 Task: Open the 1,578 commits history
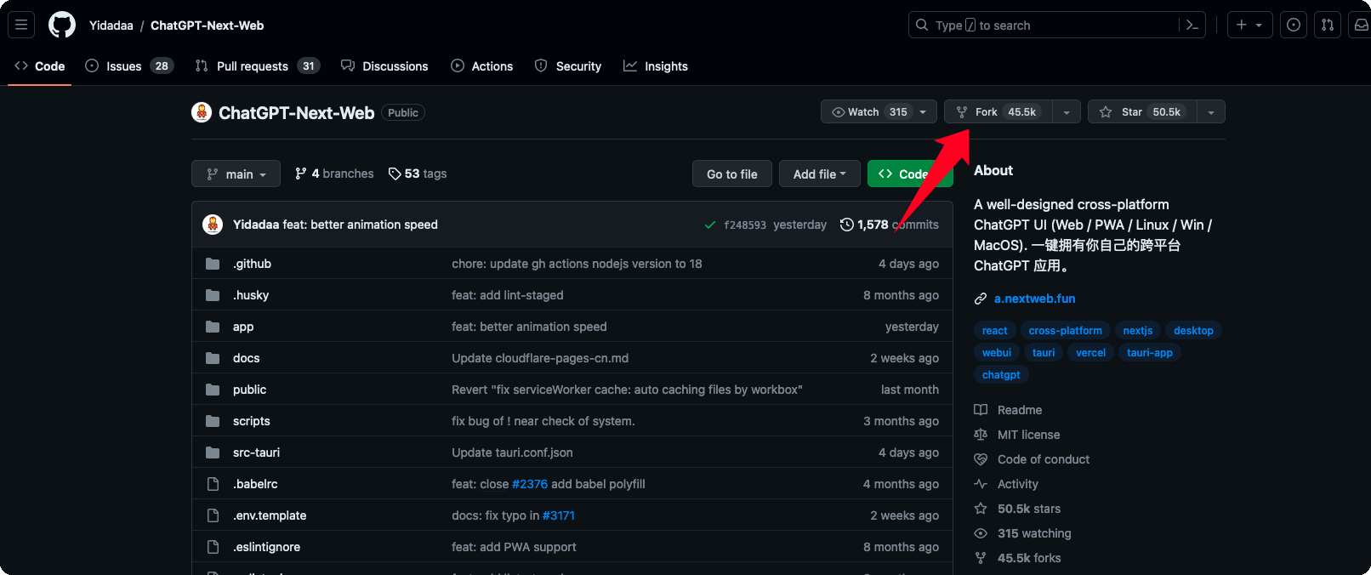click(889, 225)
